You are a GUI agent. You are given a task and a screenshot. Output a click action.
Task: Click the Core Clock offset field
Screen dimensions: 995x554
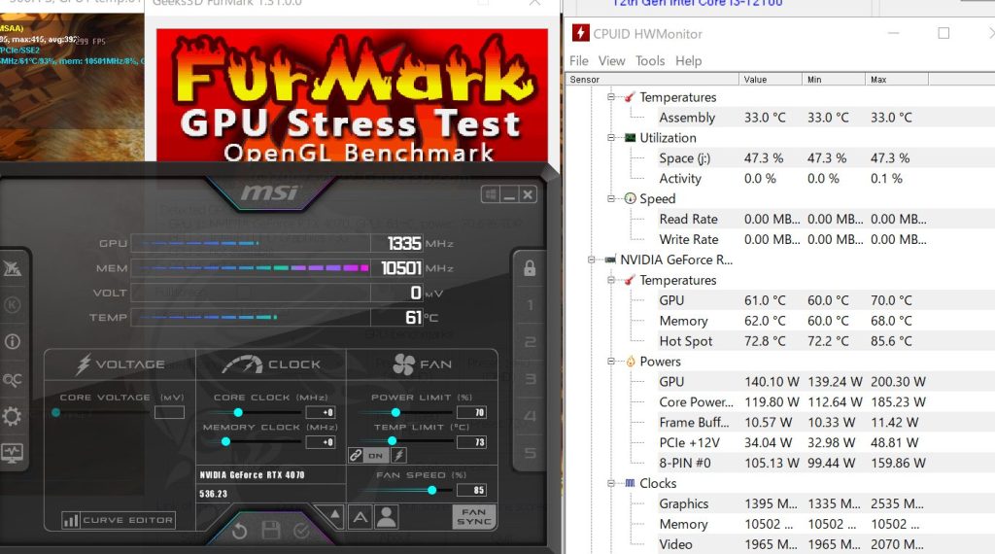[x=321, y=412]
